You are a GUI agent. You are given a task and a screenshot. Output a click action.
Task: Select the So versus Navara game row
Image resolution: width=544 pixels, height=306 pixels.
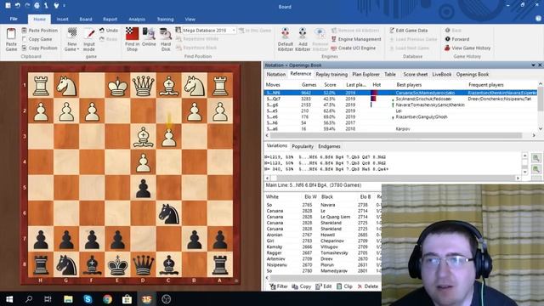pos(323,205)
